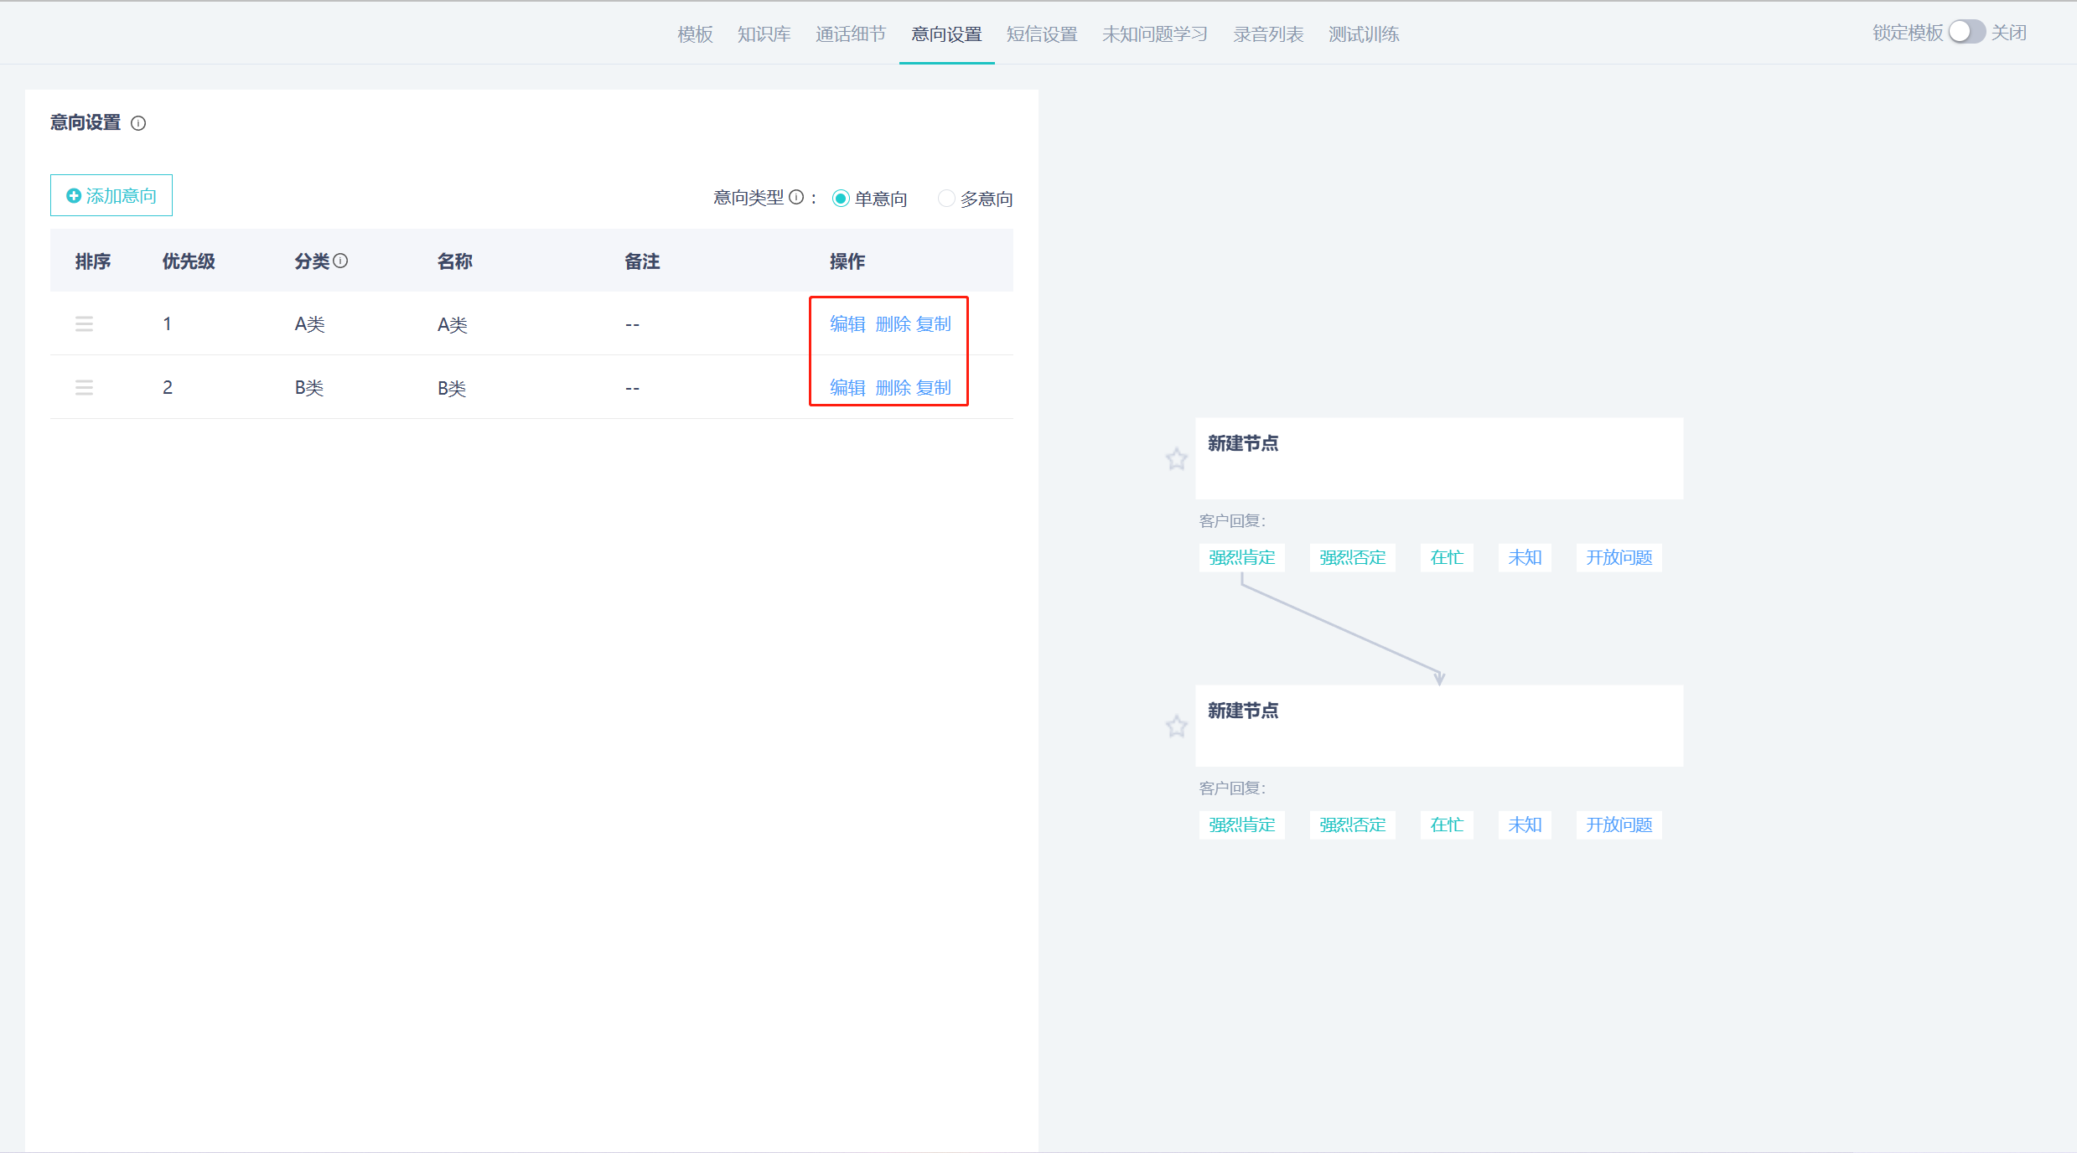
Task: Click the info icon next to 意向类型
Action: click(x=796, y=197)
